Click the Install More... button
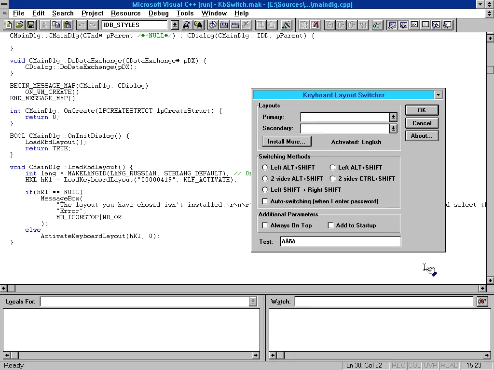The width and height of the screenshot is (494, 370). tap(287, 142)
